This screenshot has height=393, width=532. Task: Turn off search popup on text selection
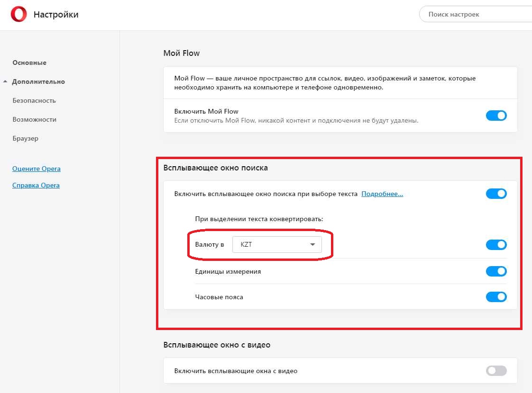(496, 194)
